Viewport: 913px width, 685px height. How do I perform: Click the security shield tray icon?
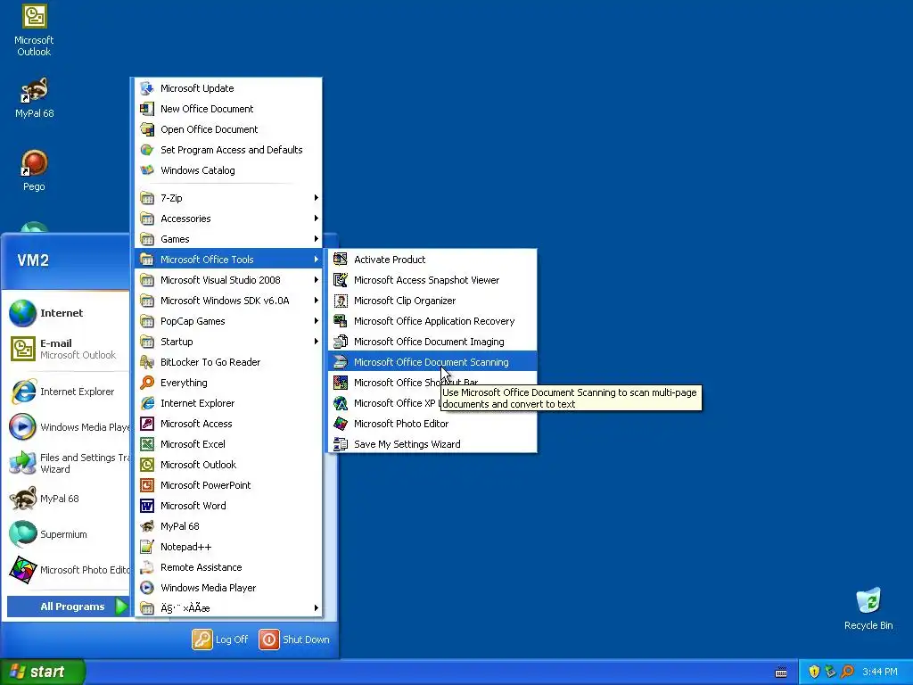tap(814, 673)
